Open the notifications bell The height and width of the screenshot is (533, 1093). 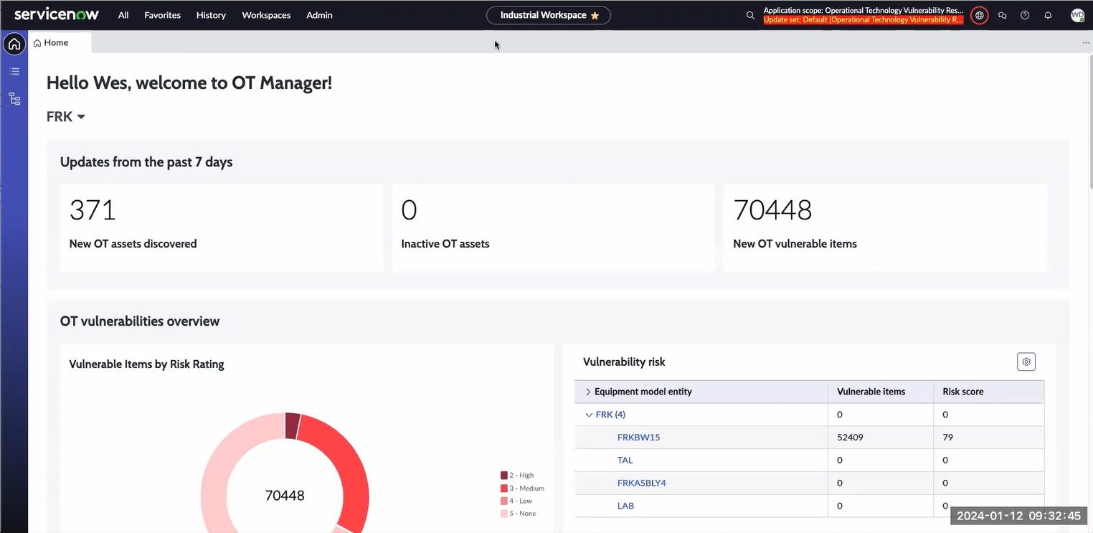pyautogui.click(x=1048, y=15)
